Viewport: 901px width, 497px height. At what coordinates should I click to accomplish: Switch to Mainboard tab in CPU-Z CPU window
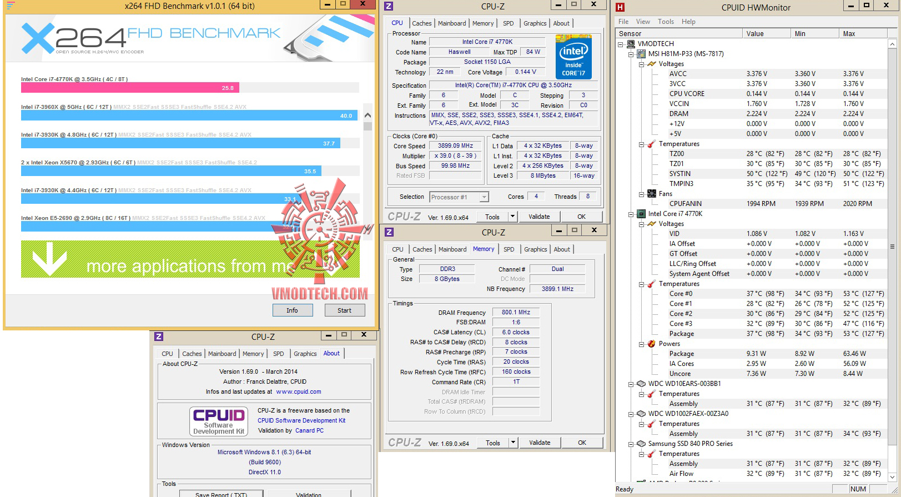(452, 23)
